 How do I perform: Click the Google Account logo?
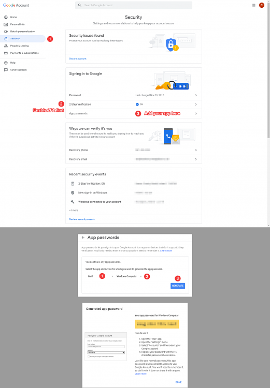16,5
